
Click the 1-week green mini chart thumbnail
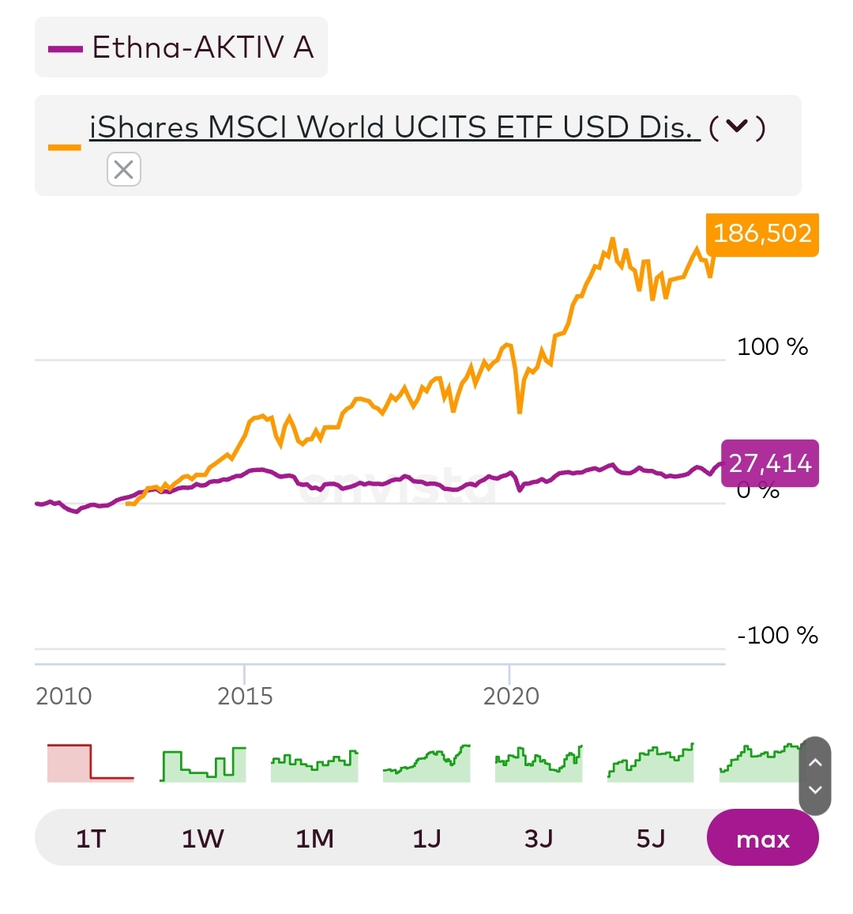pos(203,765)
